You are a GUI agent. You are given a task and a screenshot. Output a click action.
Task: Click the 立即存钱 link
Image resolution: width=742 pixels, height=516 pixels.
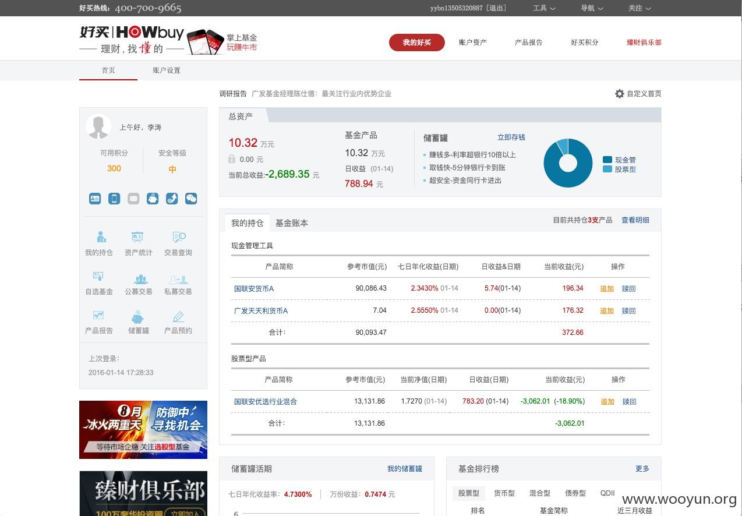coord(511,137)
